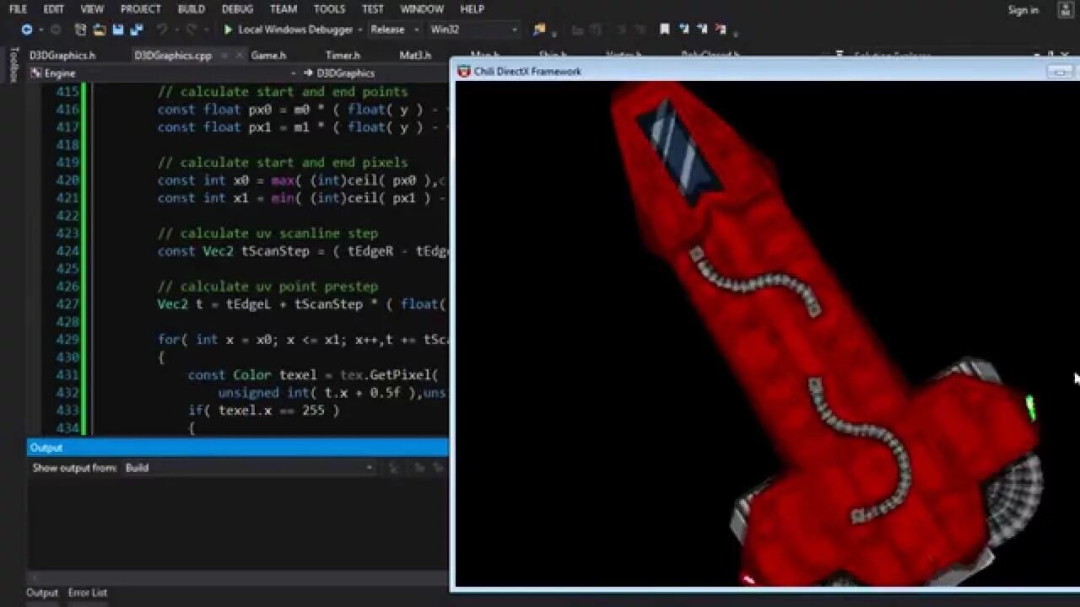Open the TEAM menu
Image resolution: width=1080 pixels, height=607 pixels.
[283, 9]
